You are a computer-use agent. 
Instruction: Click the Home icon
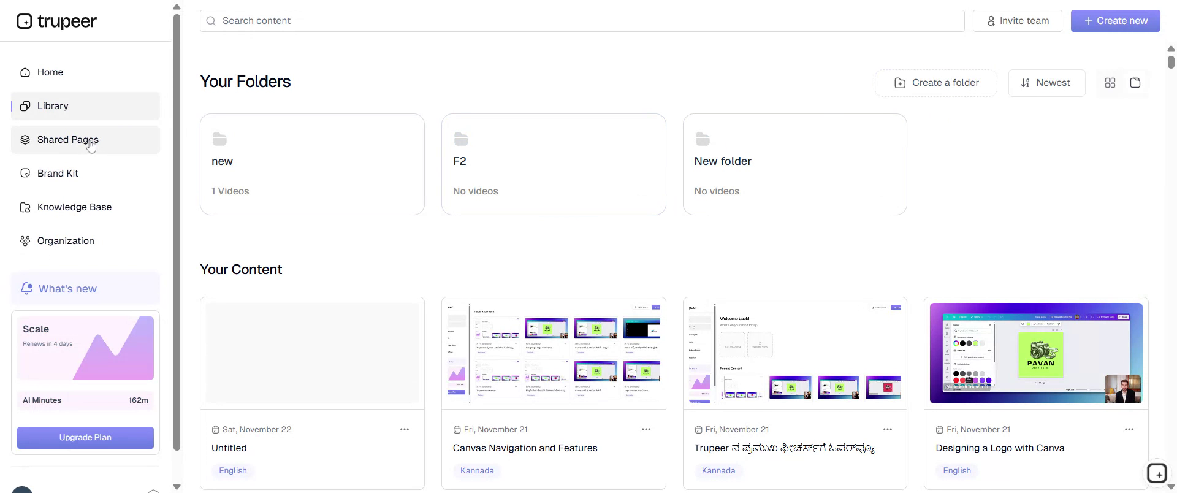[x=25, y=72]
